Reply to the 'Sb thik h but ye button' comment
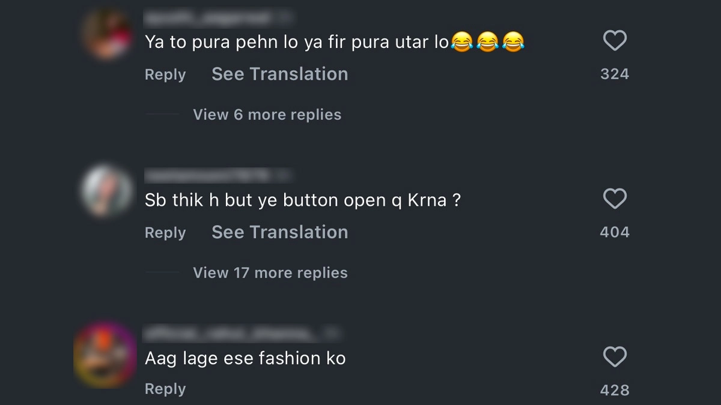Viewport: 721px width, 405px height. click(x=165, y=233)
